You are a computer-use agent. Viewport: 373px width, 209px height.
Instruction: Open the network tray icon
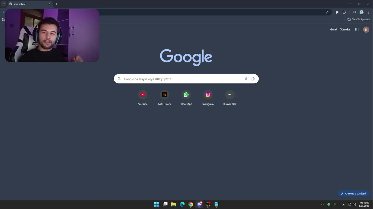(350, 204)
